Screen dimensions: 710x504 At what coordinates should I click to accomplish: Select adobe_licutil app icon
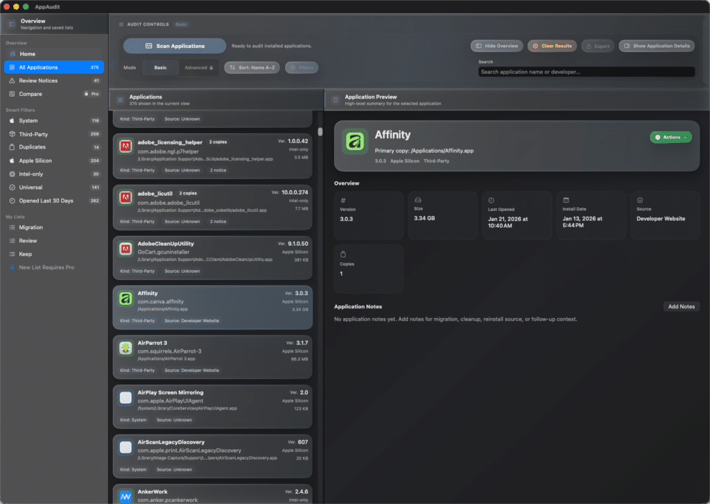[126, 198]
